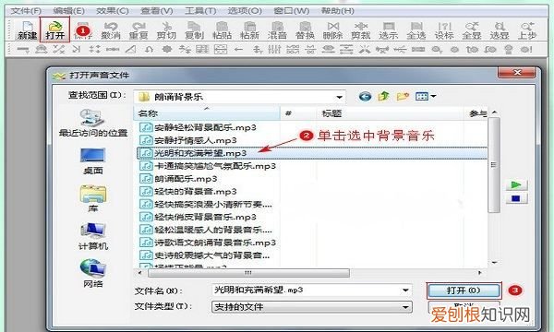
Task: Expand the 查找范围 folder dropdown
Action: click(x=339, y=97)
